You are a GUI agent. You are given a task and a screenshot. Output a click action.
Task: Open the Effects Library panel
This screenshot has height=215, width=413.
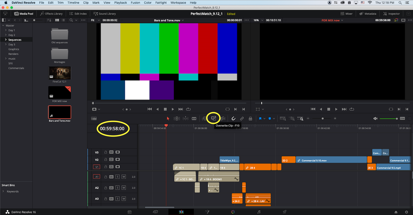[51, 13]
